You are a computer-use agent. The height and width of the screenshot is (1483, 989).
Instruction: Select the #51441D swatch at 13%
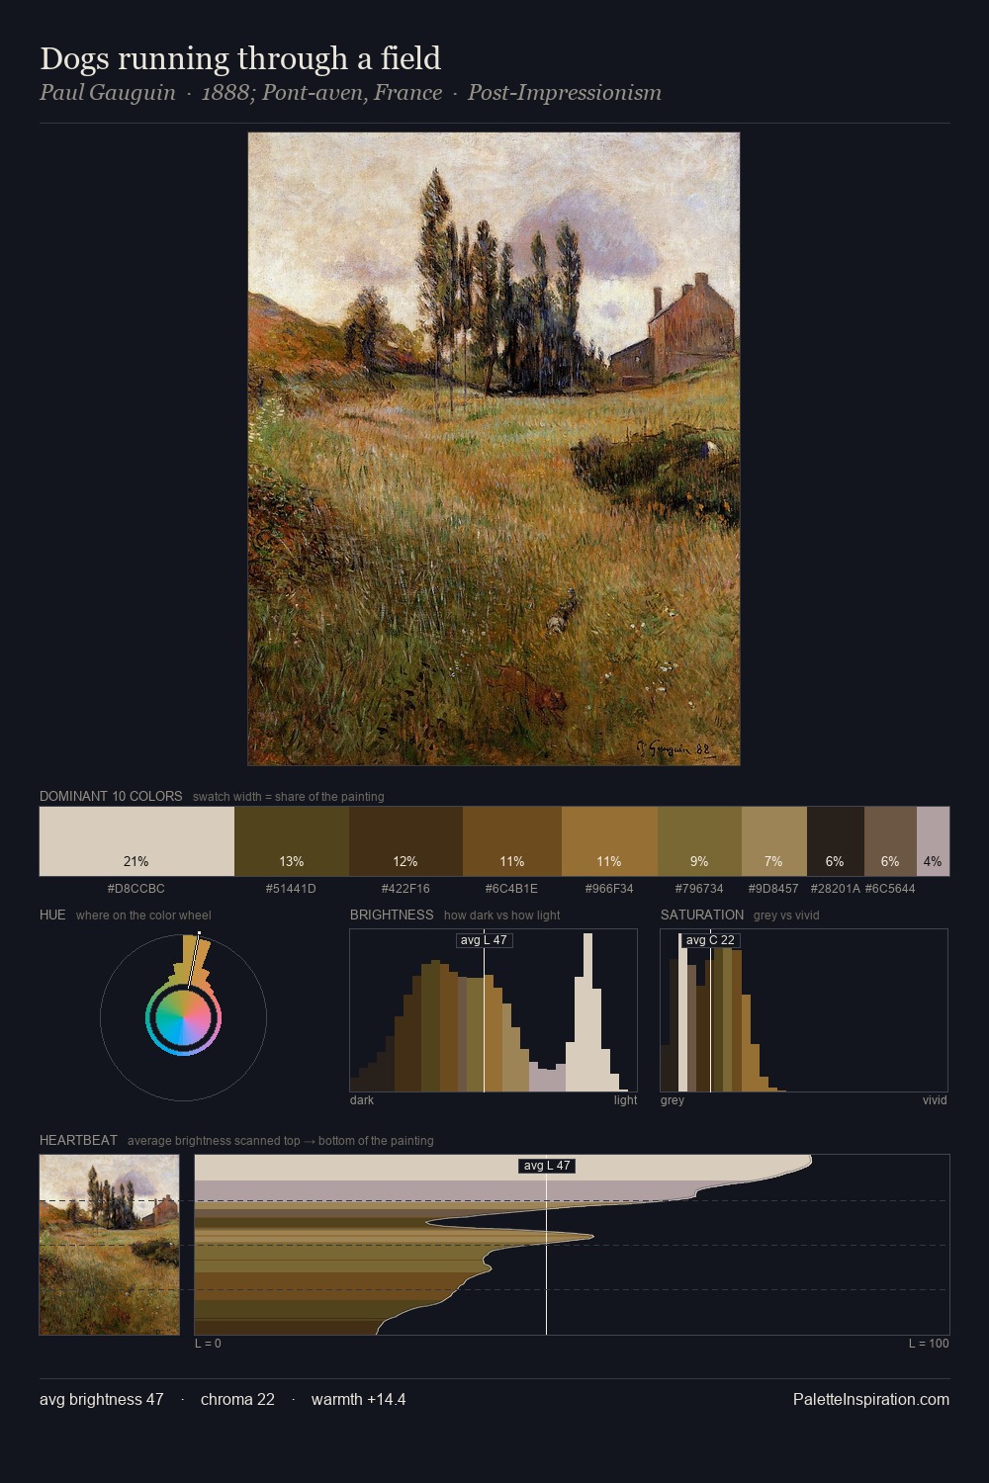292,841
